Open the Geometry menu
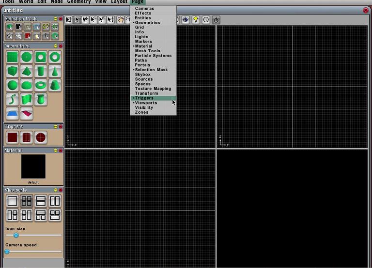This screenshot has width=372, height=268. [79, 2]
